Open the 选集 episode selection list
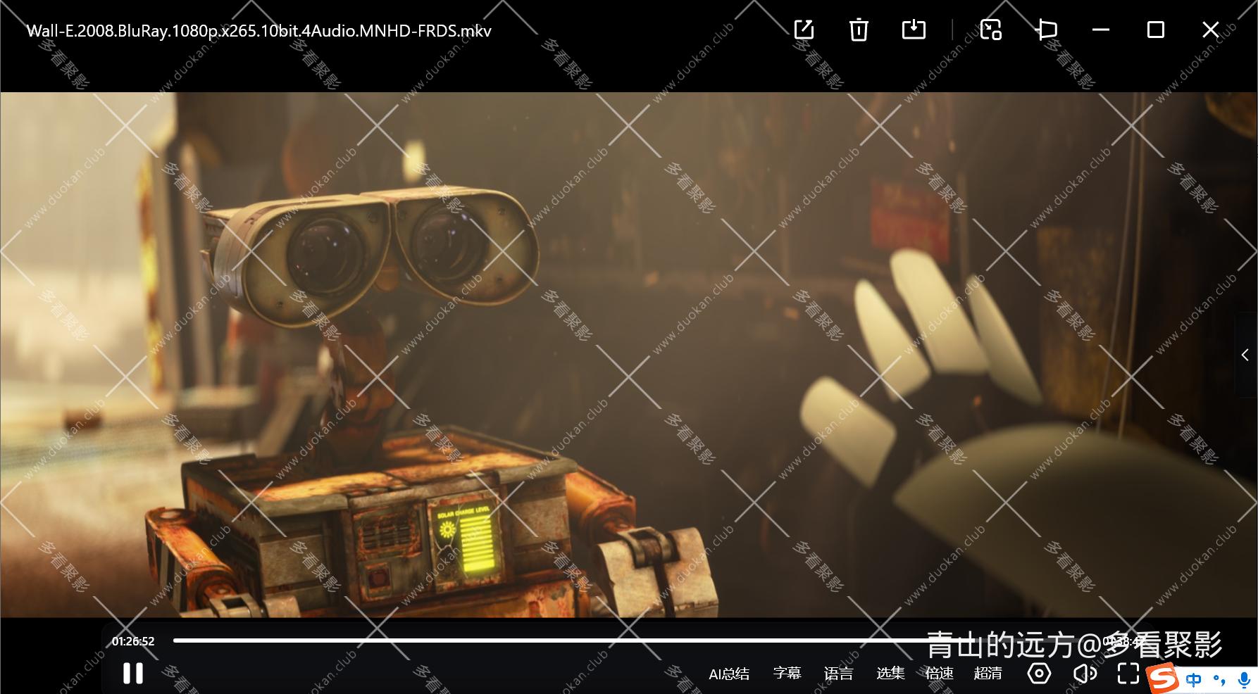 tap(890, 674)
